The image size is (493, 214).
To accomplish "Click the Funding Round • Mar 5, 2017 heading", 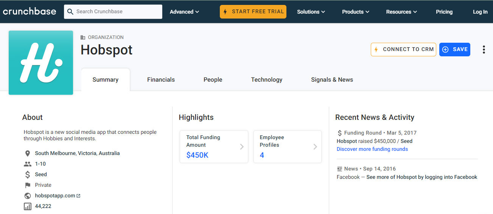I will point(380,133).
